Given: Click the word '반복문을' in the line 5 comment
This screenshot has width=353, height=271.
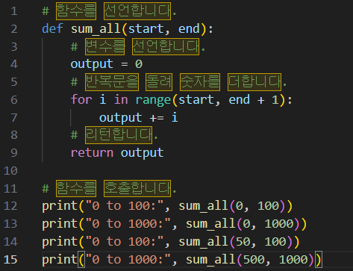Looking at the screenshot, I should pyautogui.click(x=112, y=82).
